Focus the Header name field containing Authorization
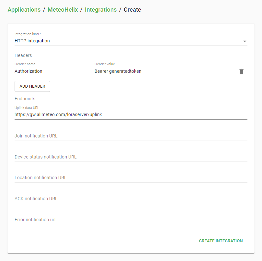This screenshot has width=262, height=261. 51,71
